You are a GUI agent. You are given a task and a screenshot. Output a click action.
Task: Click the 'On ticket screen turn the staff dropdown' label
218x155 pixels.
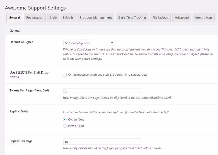click(108, 75)
